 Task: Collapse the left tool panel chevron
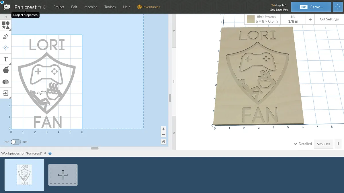click(5, 17)
